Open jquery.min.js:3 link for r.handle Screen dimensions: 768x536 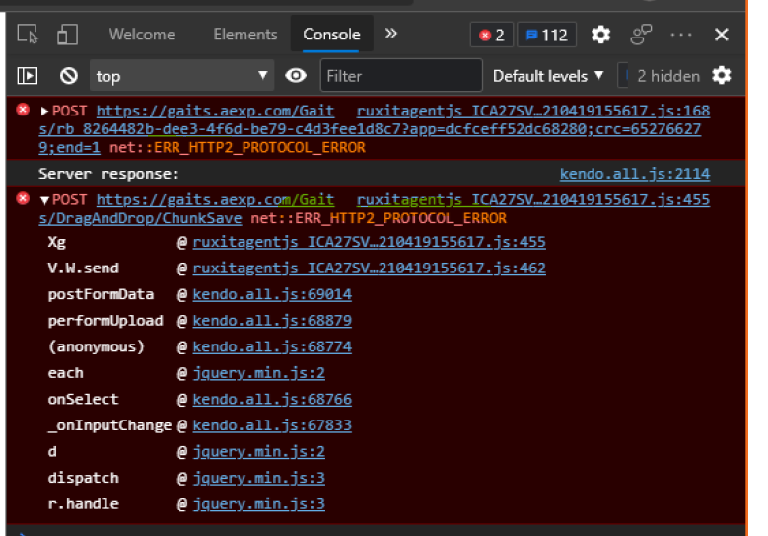tap(258, 504)
